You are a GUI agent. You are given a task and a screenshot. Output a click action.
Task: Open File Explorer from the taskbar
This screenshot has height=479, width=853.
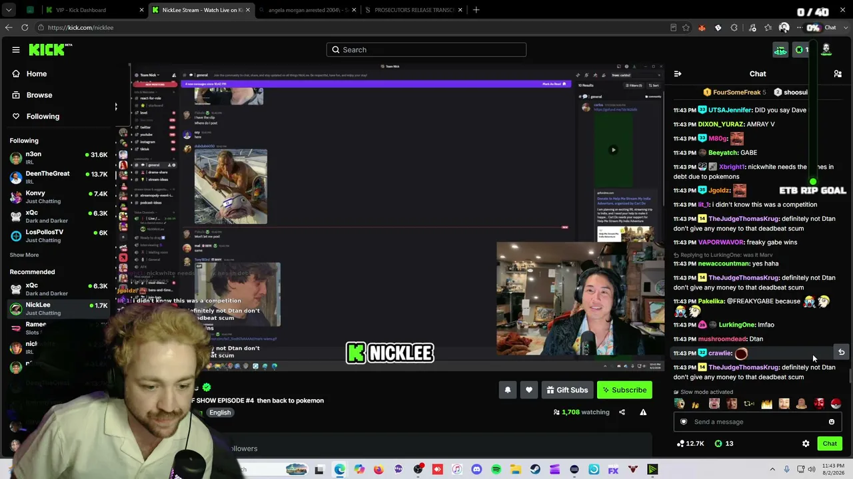[x=516, y=470]
